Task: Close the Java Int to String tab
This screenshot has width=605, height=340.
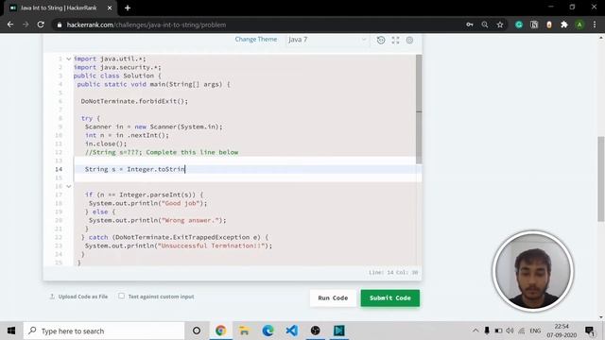Action: point(110,8)
